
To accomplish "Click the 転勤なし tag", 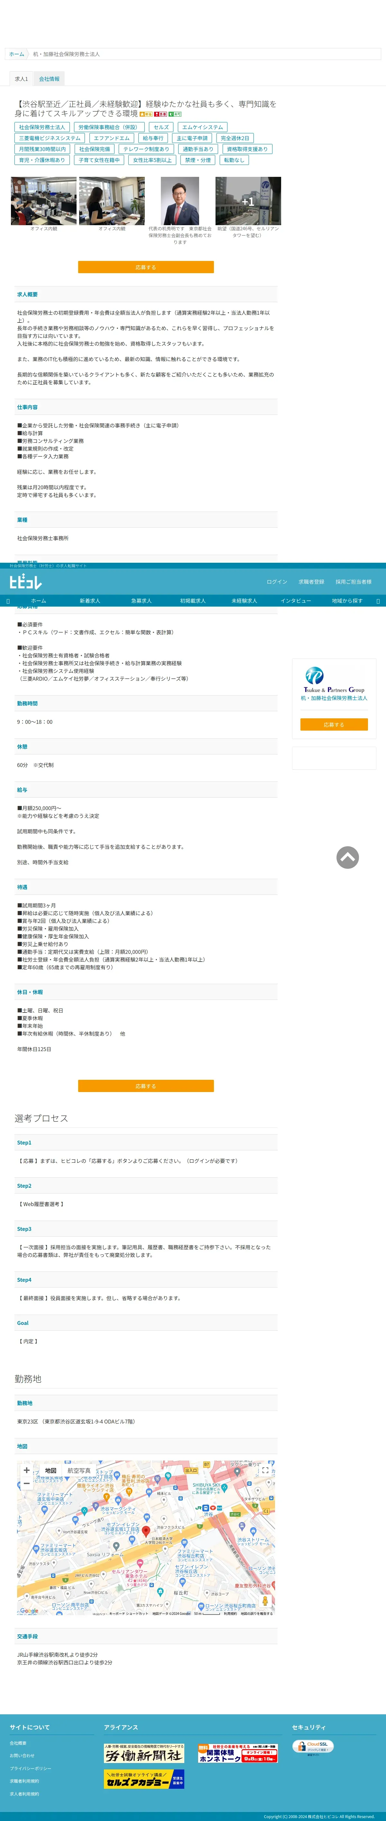I will [x=234, y=160].
